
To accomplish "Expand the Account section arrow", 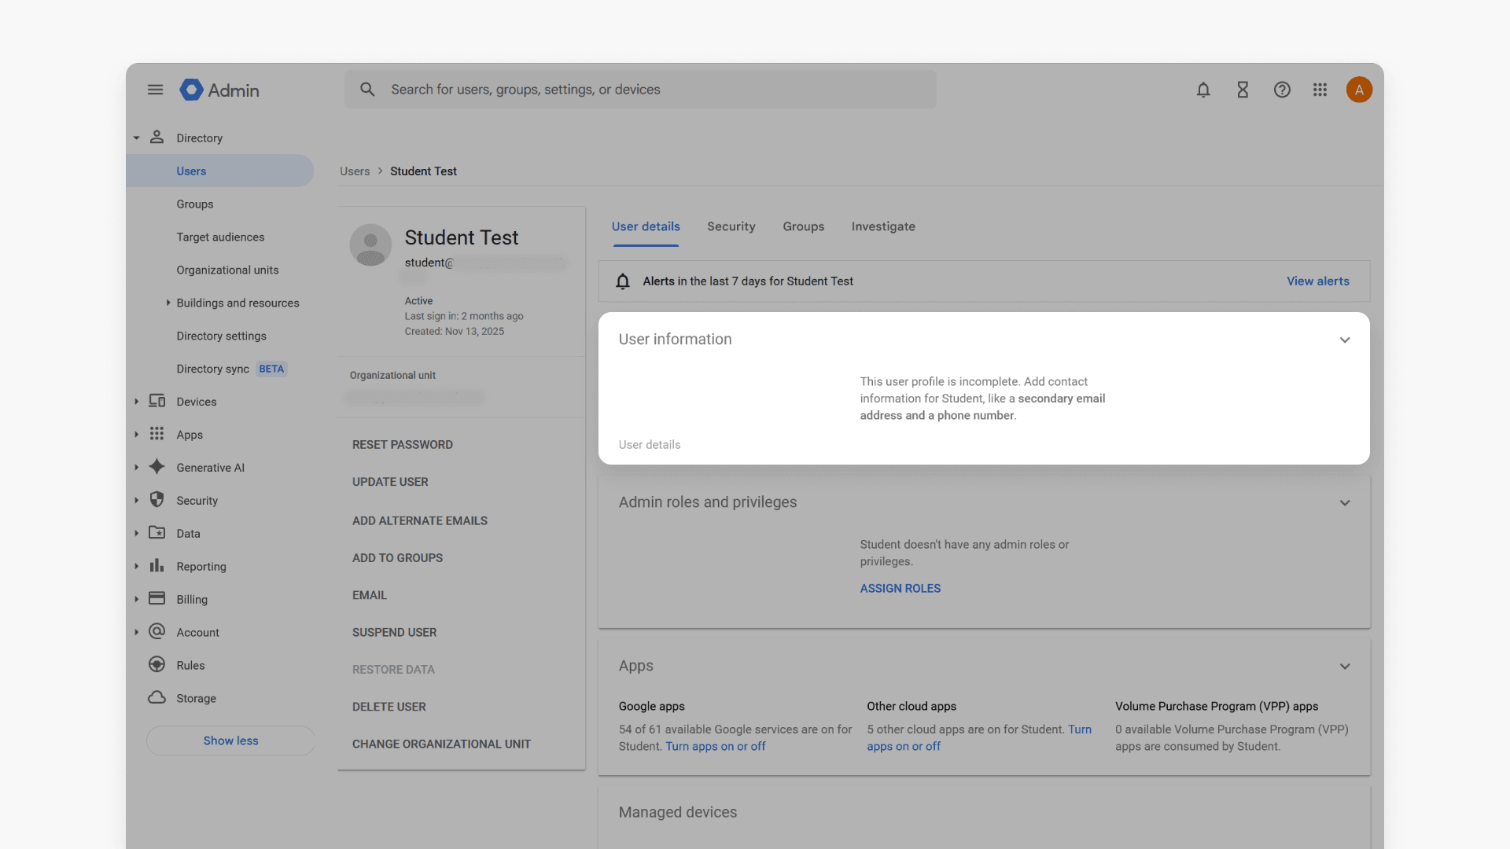I will click(136, 633).
